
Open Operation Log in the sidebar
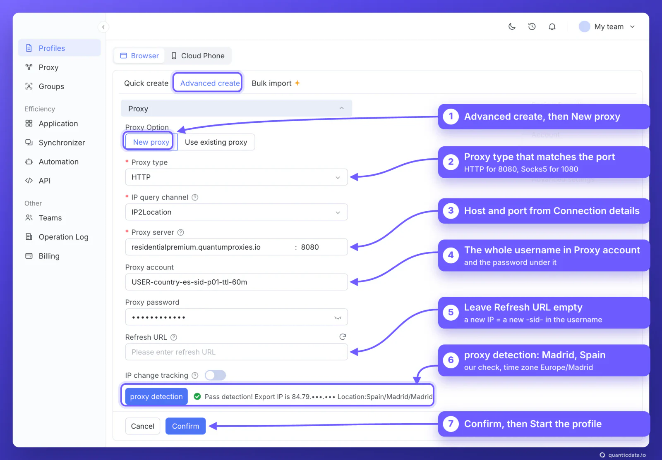(60, 237)
